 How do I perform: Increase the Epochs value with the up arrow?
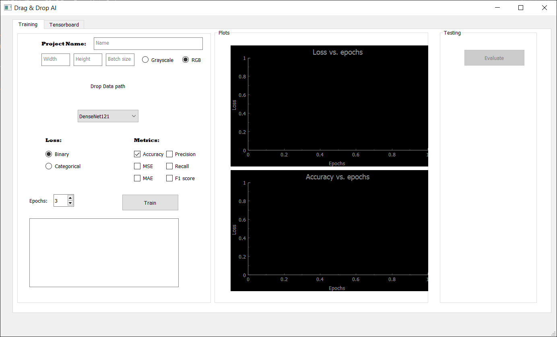[x=70, y=197]
